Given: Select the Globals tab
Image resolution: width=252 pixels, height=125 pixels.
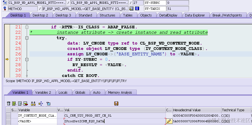Looking at the screenshot, I should [x=80, y=92].
